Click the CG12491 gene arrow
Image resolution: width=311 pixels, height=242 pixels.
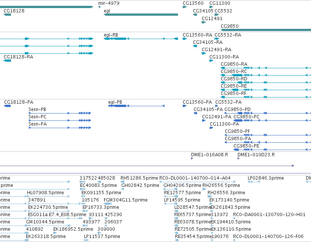click(204, 22)
